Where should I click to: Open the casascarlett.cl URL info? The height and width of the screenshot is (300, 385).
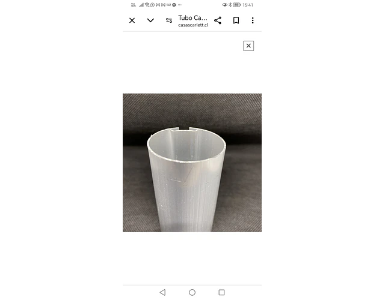coord(193,25)
